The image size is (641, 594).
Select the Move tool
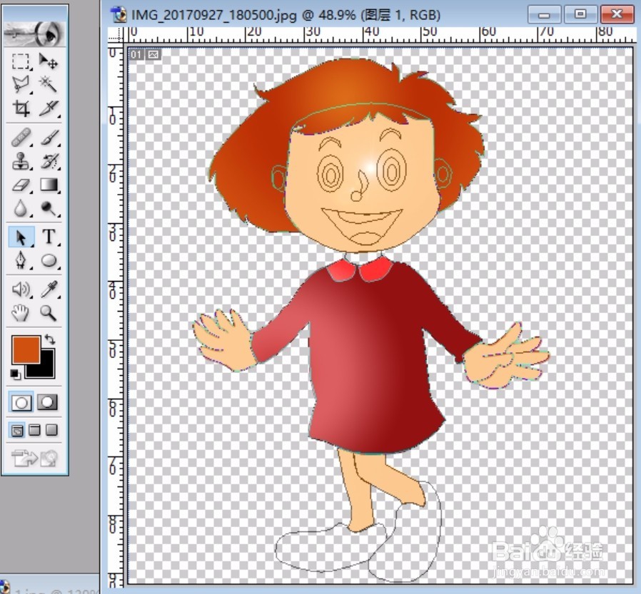[49, 61]
